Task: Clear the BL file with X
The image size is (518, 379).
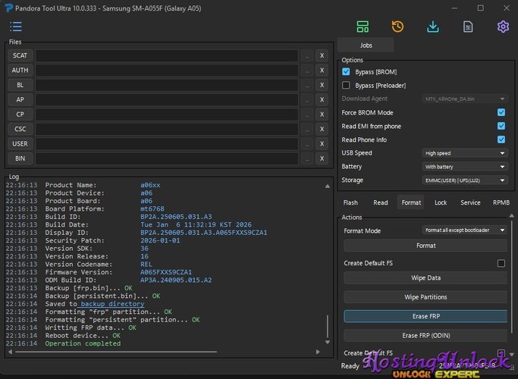Action: [322, 85]
